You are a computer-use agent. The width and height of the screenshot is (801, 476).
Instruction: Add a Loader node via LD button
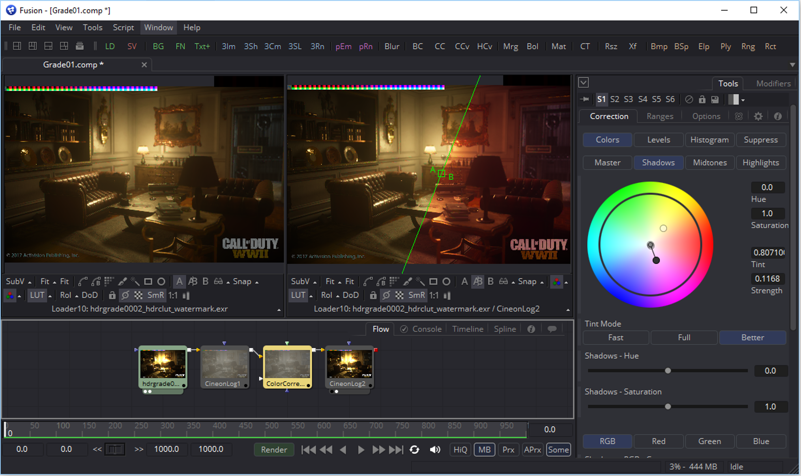point(110,46)
